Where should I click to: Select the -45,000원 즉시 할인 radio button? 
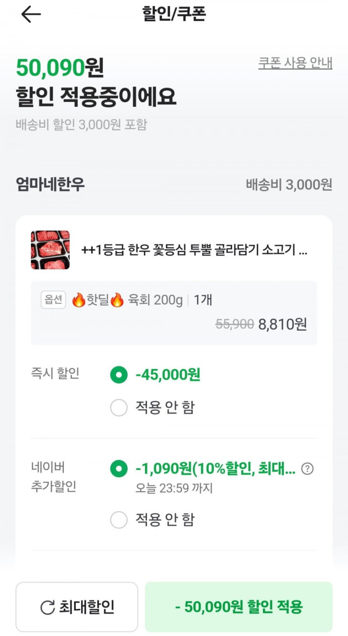click(x=119, y=375)
